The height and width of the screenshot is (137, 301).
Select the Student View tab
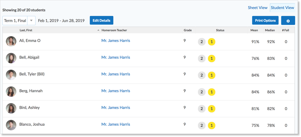click(282, 8)
